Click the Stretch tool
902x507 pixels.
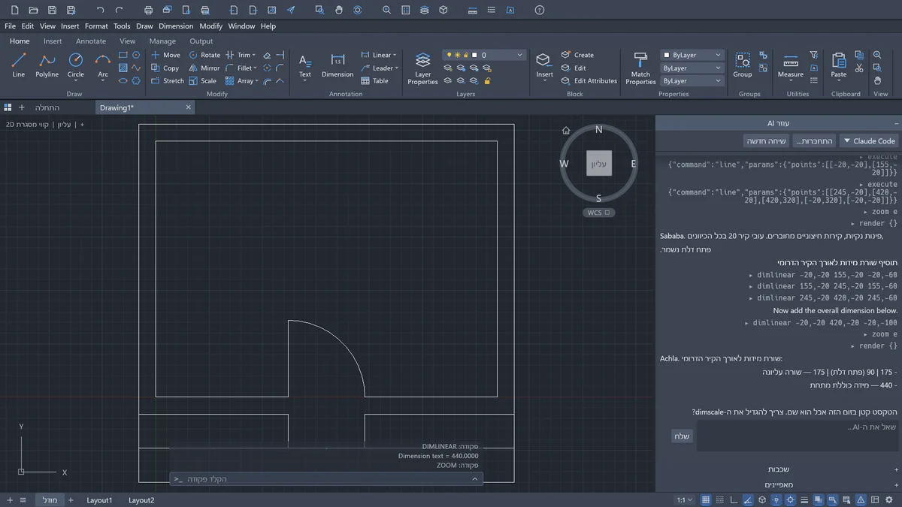[x=167, y=80]
